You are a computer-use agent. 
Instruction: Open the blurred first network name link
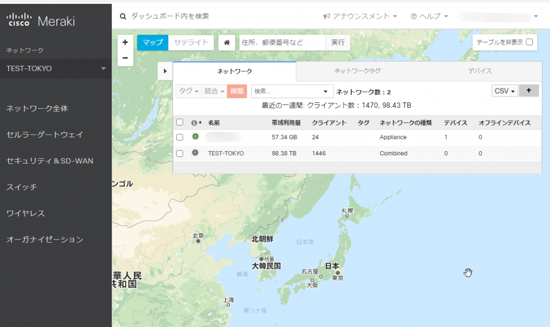coord(223,137)
